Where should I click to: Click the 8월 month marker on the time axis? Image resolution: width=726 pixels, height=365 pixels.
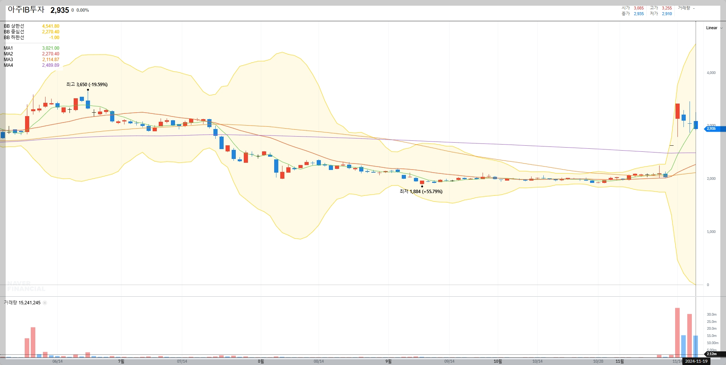tap(261, 362)
